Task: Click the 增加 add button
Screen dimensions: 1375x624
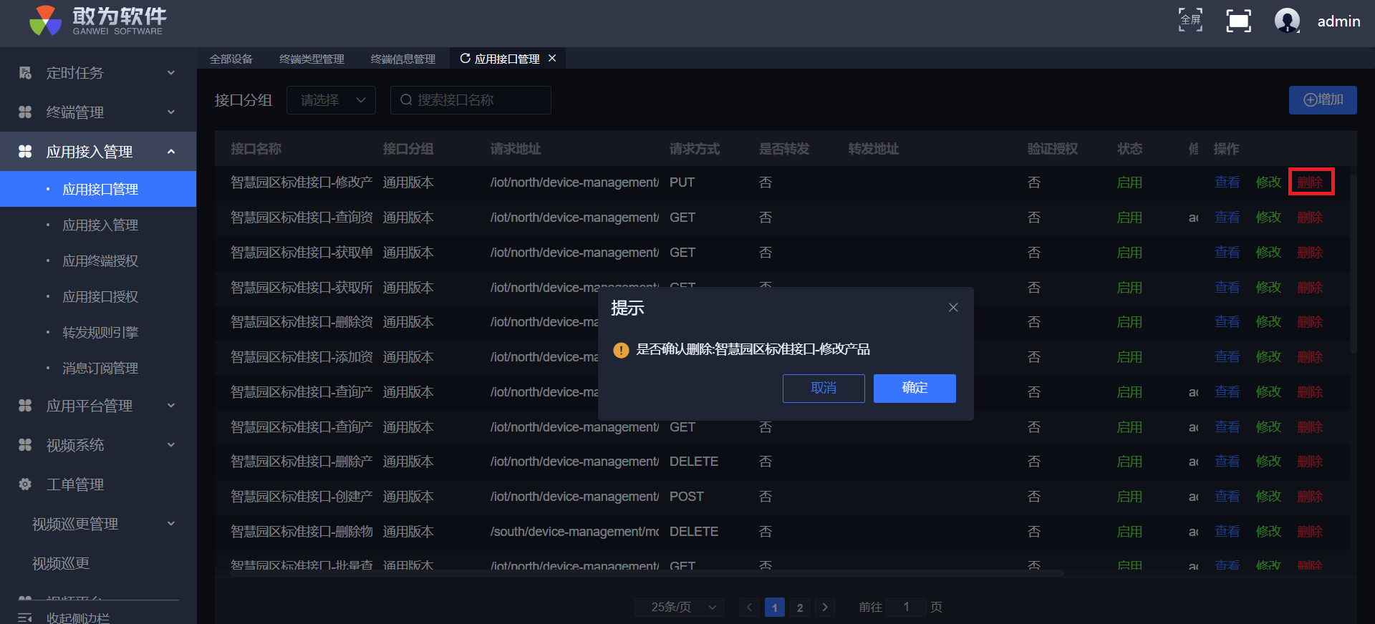Action: [x=1322, y=100]
